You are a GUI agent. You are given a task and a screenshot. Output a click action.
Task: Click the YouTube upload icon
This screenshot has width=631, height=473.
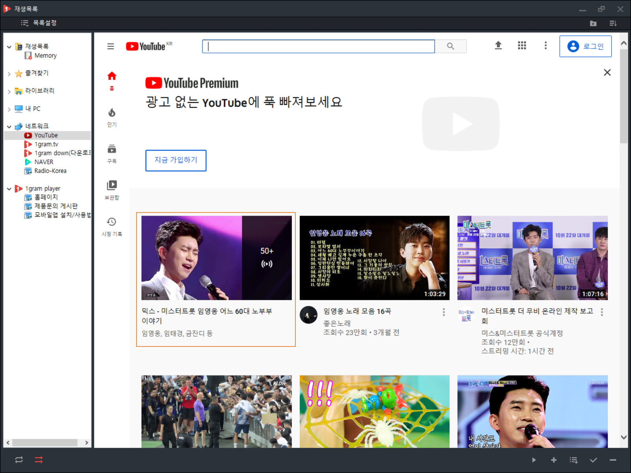498,46
